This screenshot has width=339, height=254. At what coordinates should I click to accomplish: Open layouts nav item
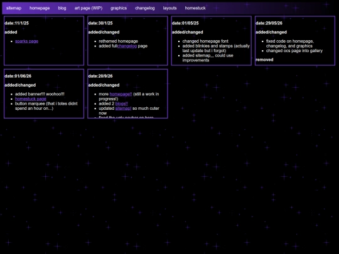[169, 8]
